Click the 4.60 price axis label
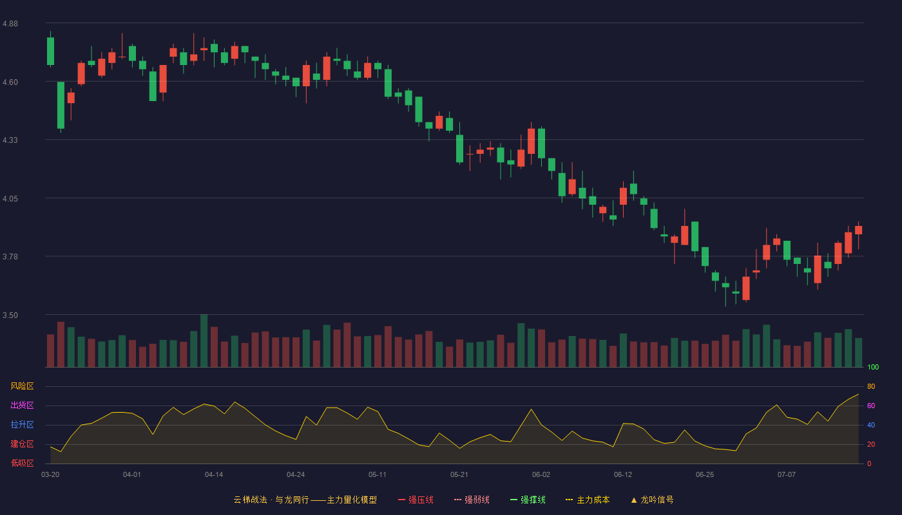Viewport: 902px width, 515px height. (10, 82)
